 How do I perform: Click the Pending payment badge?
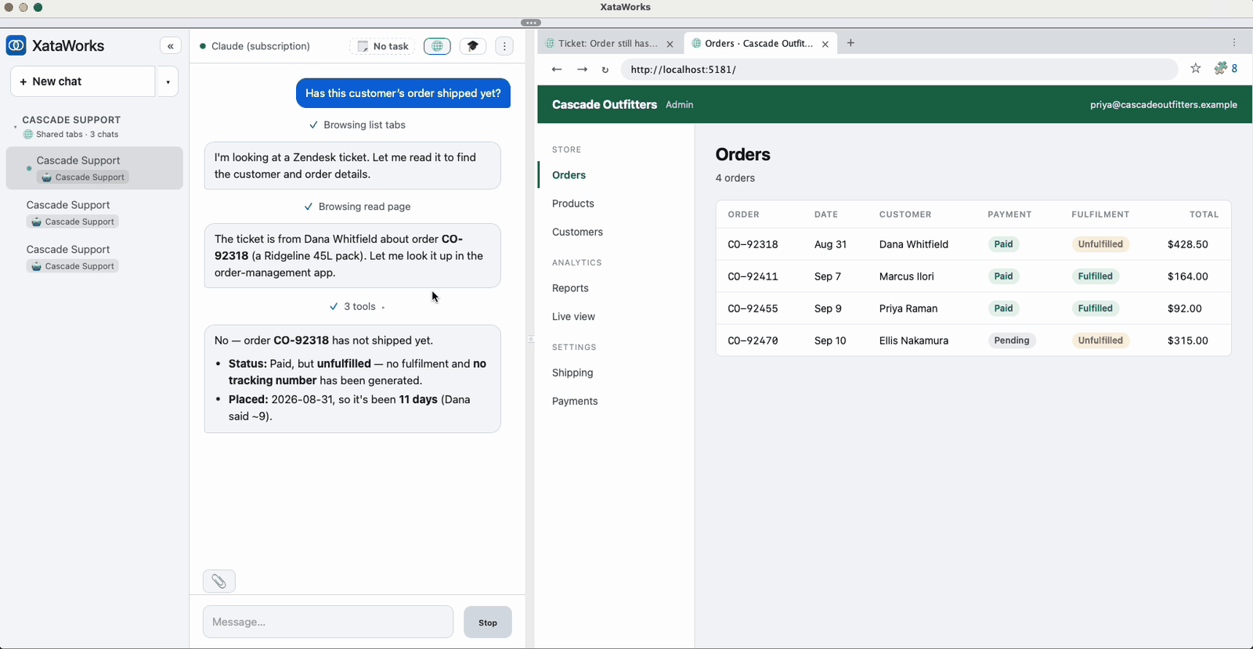click(1011, 341)
